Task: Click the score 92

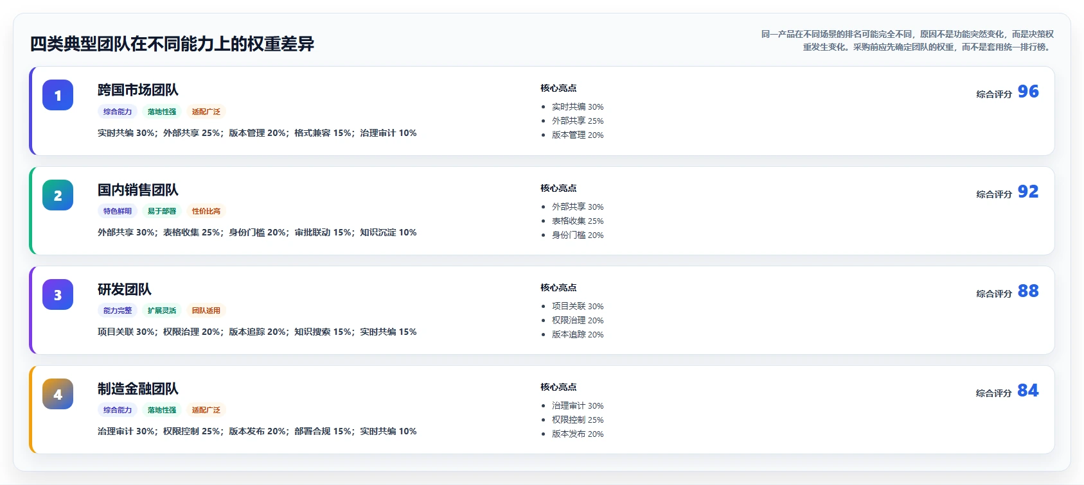Action: point(1028,192)
